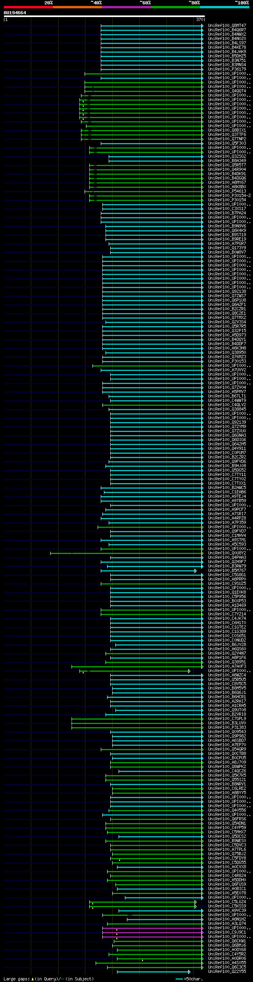This screenshot has height=982, width=253.
Task: Select hit UniRef100_Q5F303
Action: pos(227,143)
